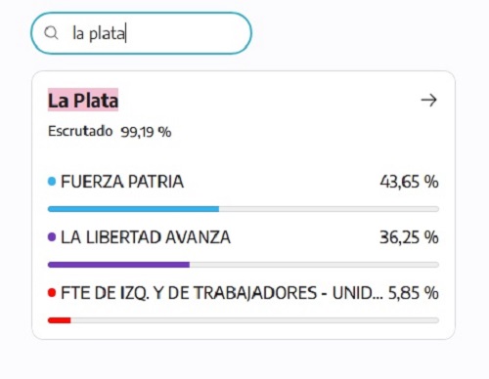Image resolution: width=489 pixels, height=379 pixels.
Task: Click the 43,65 % result value
Action: (x=409, y=182)
